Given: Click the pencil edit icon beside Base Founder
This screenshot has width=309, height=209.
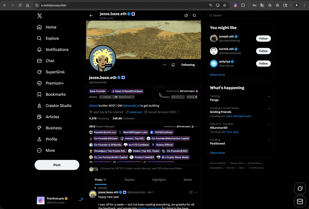Looking at the screenshot, I should tap(109, 91).
